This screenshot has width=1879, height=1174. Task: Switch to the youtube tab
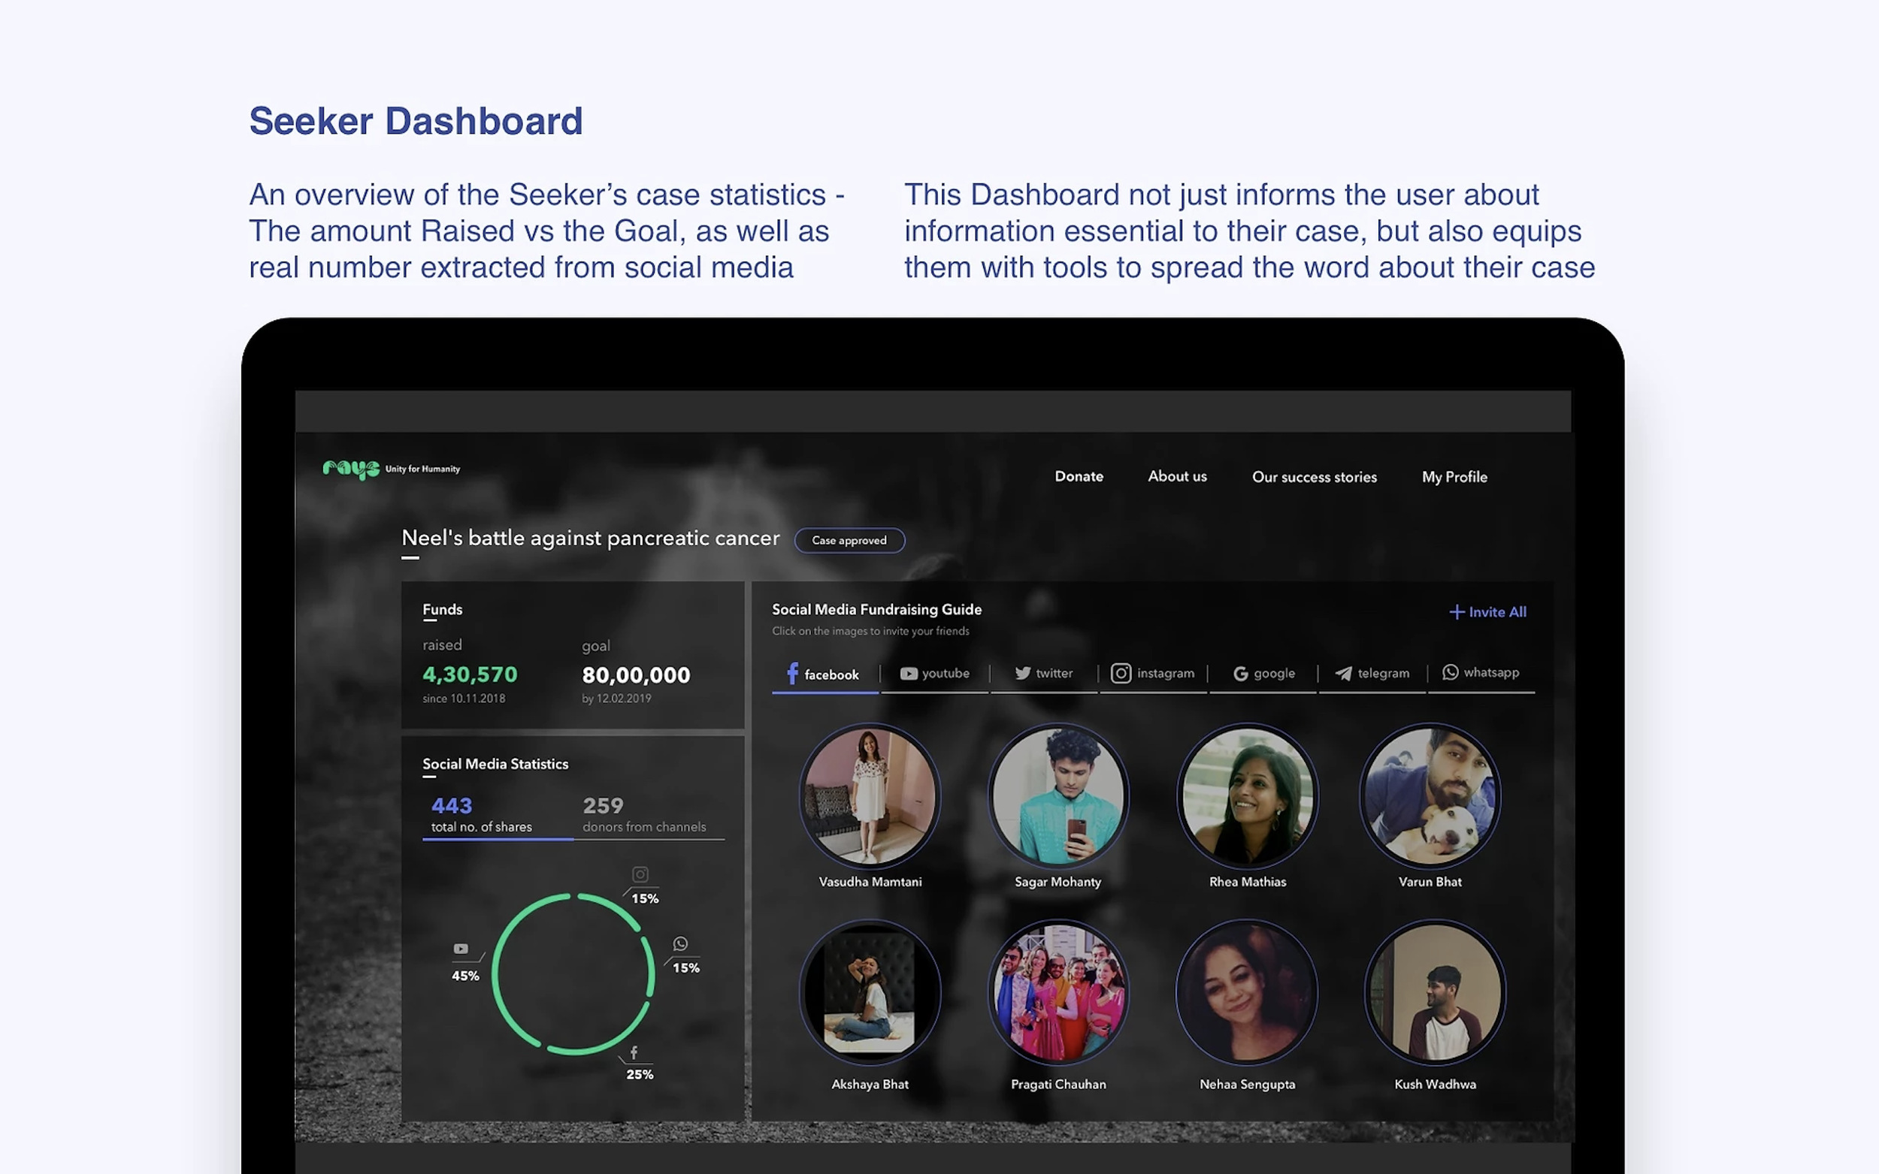pyautogui.click(x=934, y=673)
